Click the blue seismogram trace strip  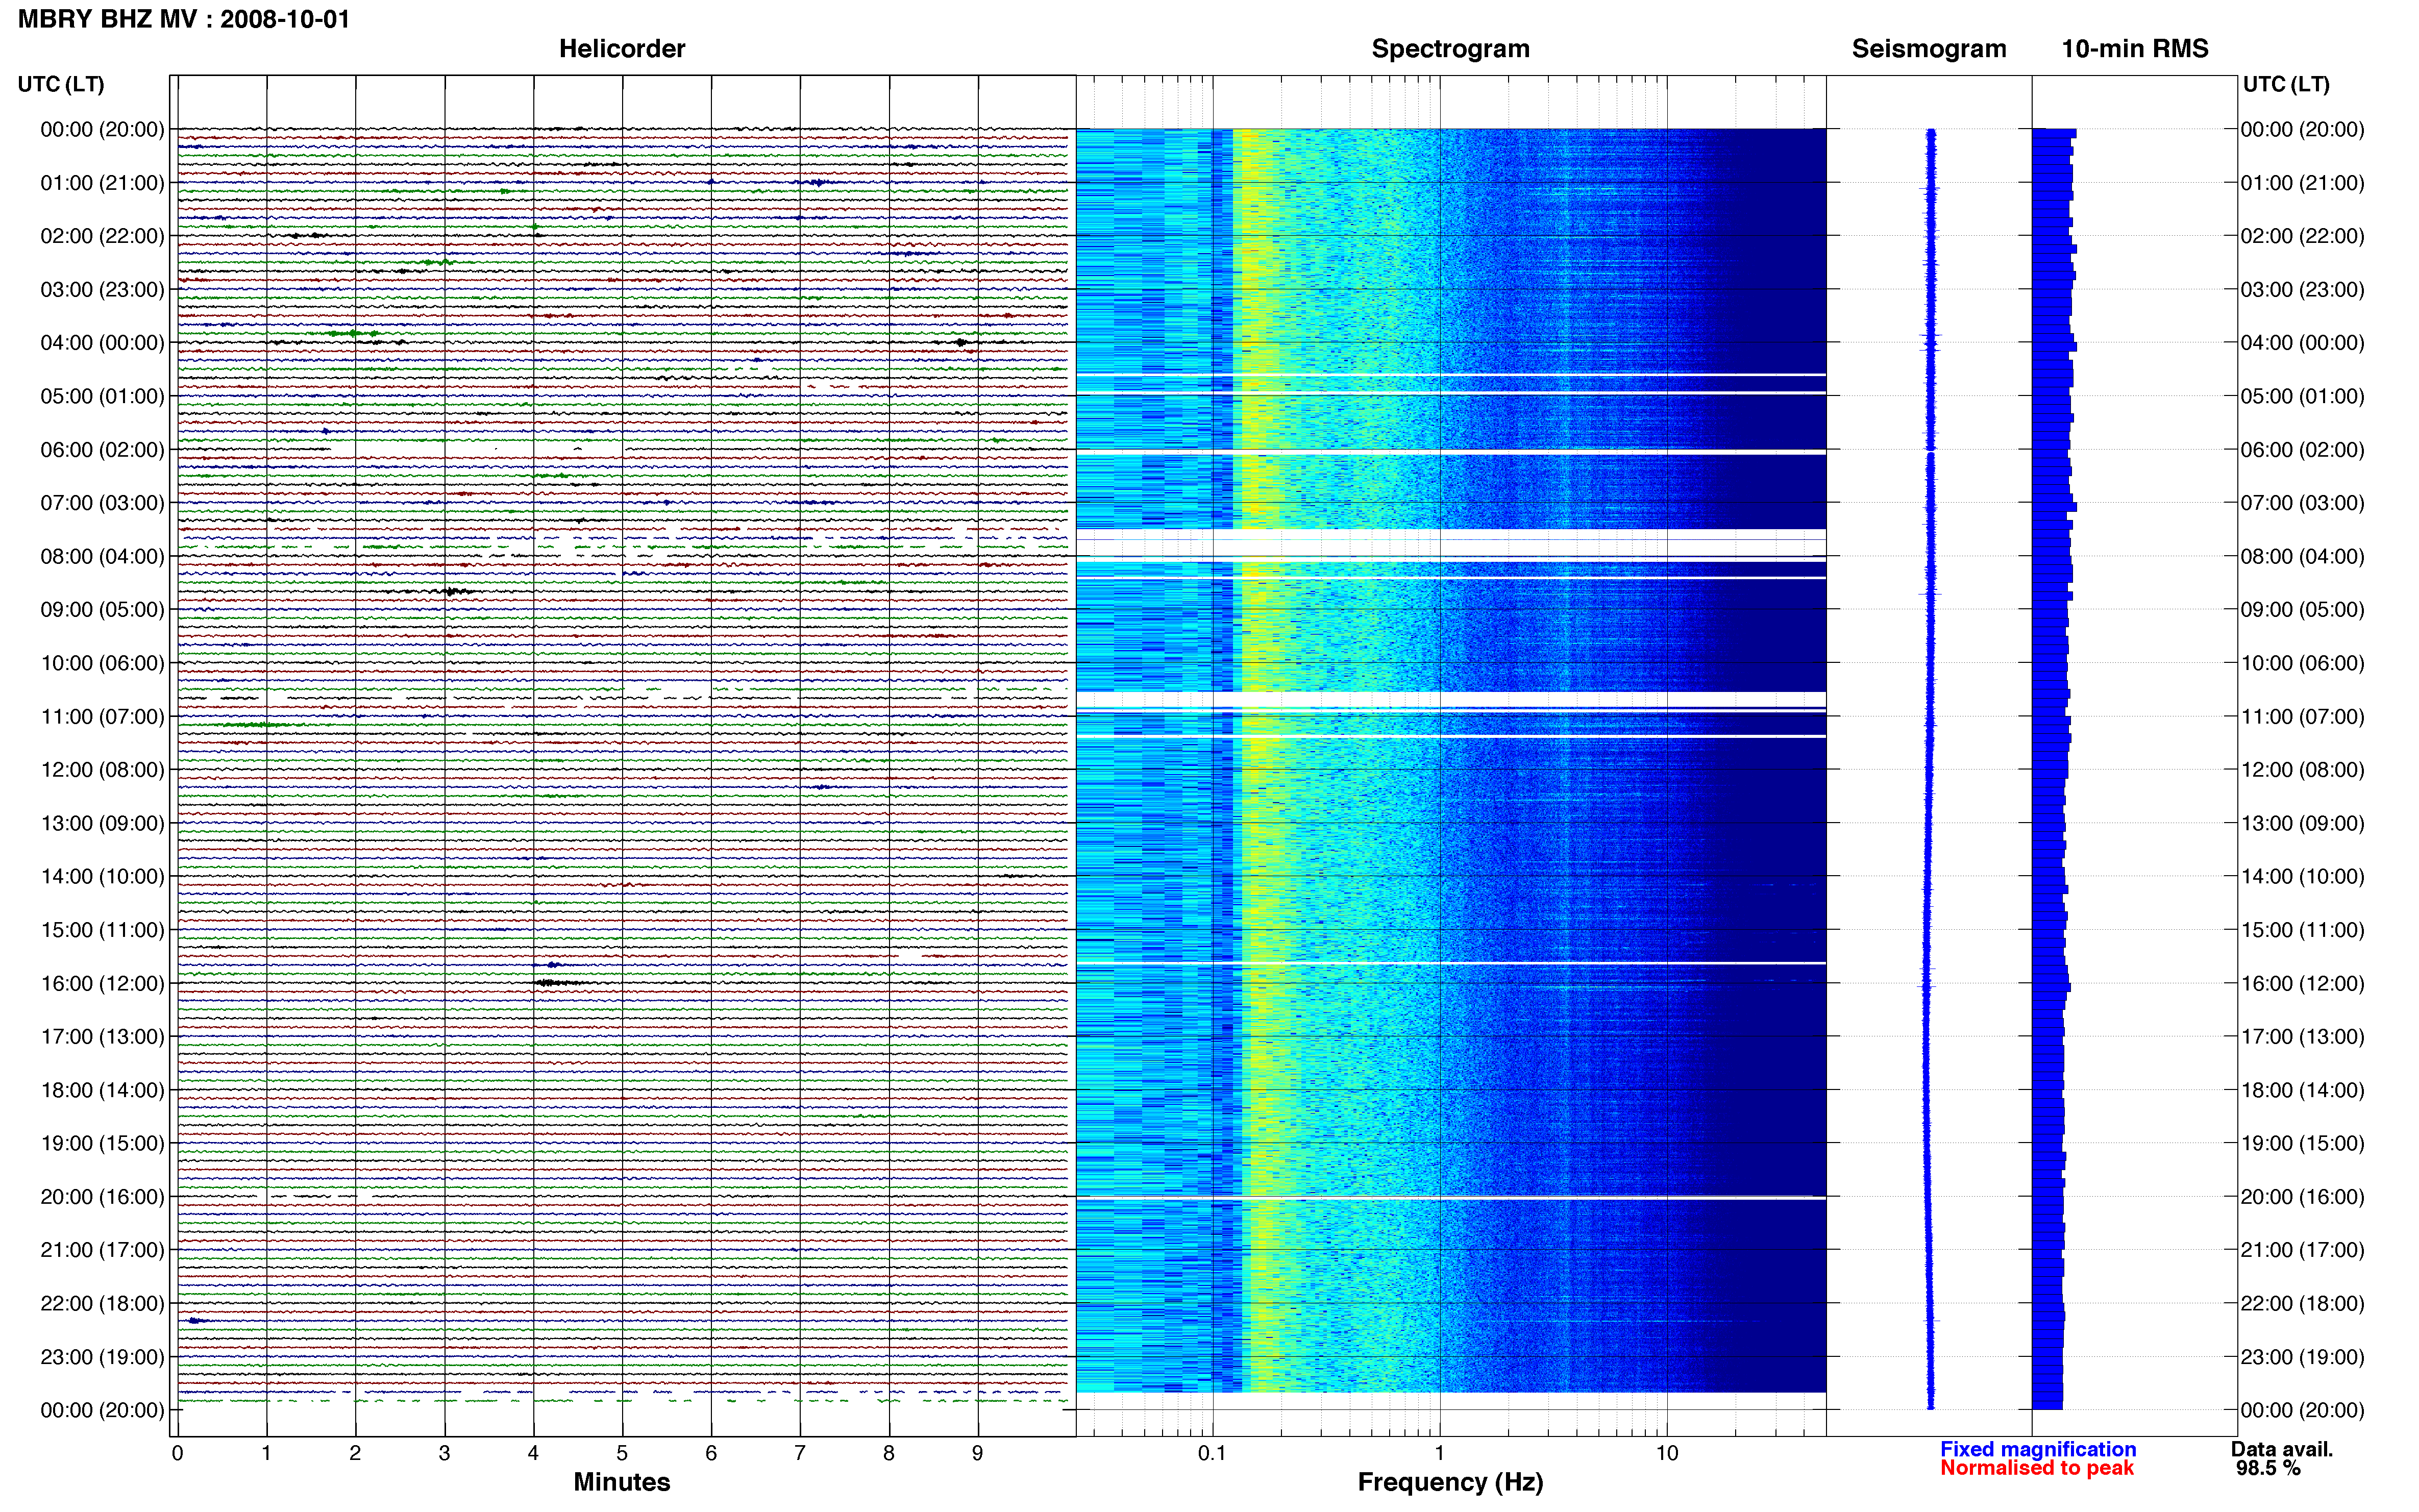coord(1930,768)
